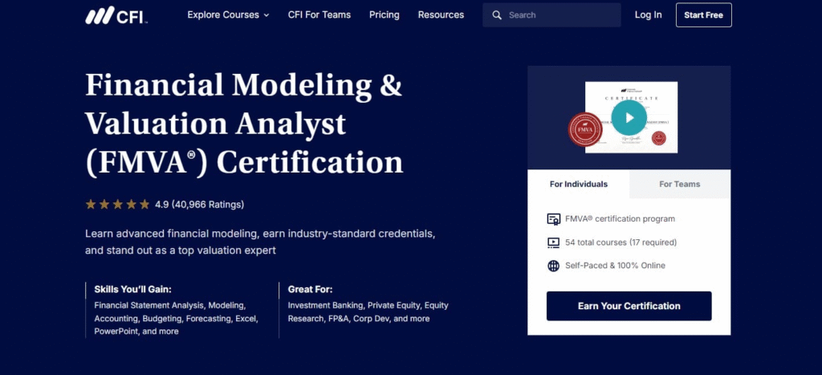This screenshot has width=822, height=375.
Task: Click the Skills You'll Gain heading
Action: [x=132, y=289]
